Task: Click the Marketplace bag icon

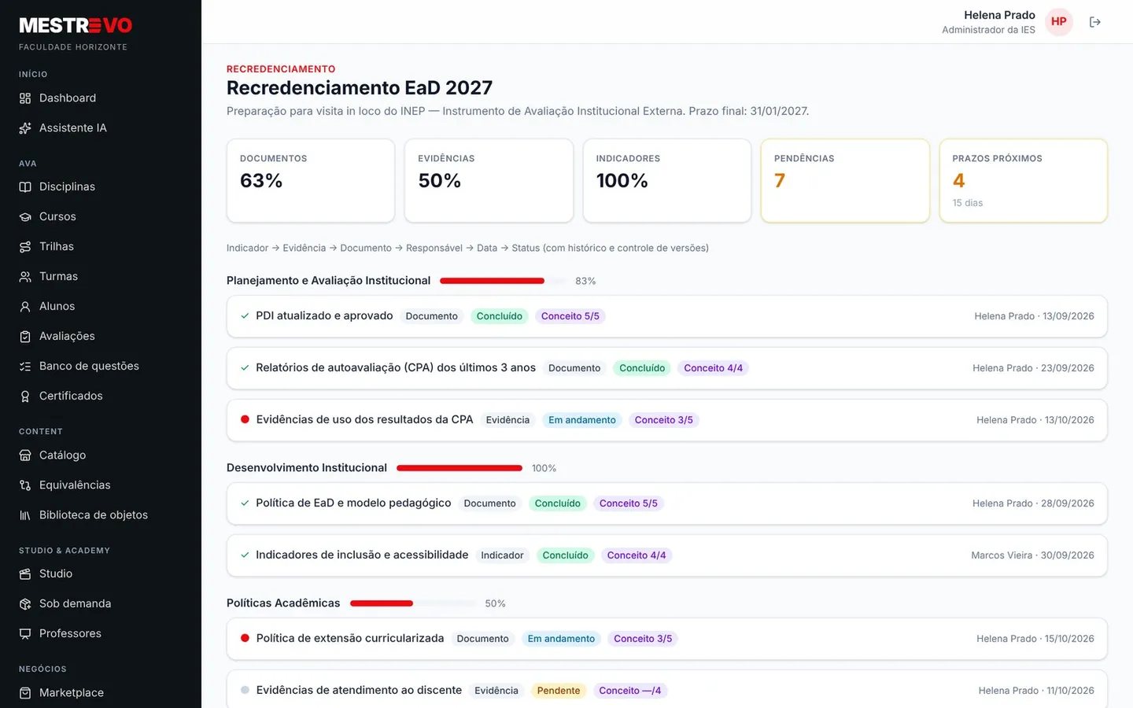Action: pyautogui.click(x=25, y=693)
